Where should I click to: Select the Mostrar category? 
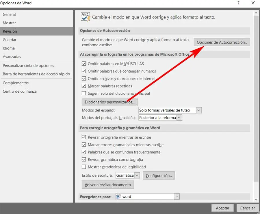pyautogui.click(x=36, y=23)
